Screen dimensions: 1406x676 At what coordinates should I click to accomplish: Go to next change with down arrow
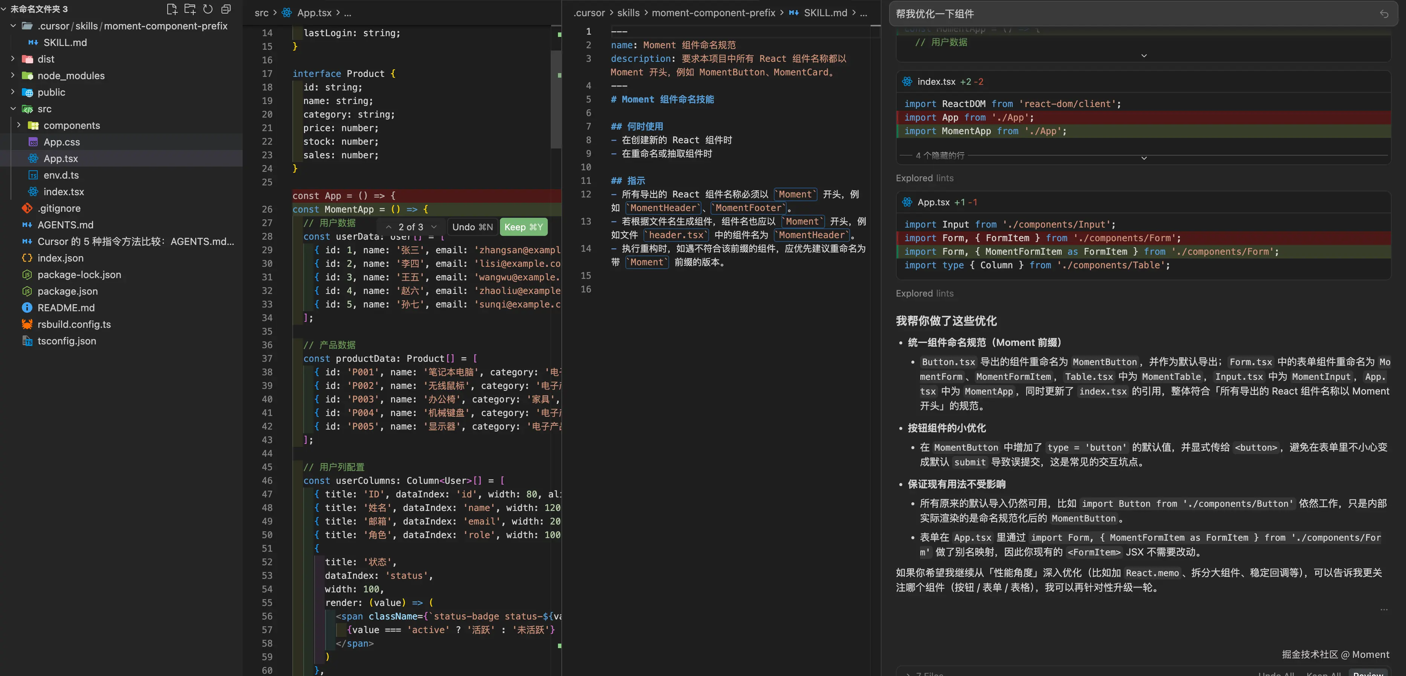pos(434,227)
